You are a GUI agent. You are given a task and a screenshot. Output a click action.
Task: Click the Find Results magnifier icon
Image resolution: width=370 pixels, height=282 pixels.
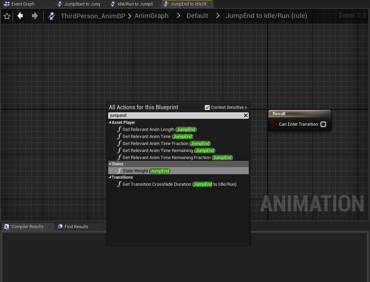click(x=60, y=227)
